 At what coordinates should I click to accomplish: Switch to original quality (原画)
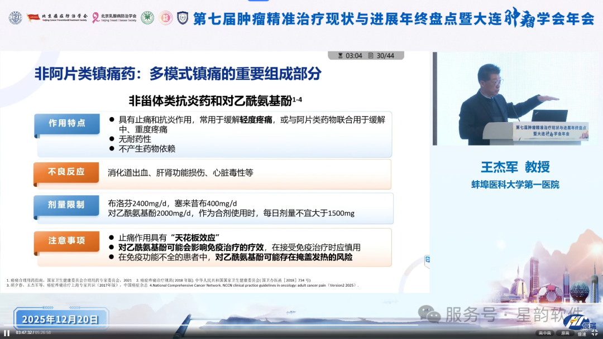coord(566,332)
